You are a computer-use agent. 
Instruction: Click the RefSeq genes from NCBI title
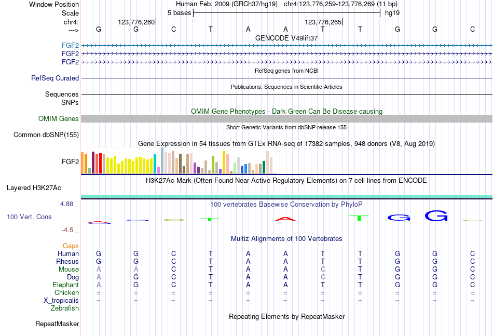pos(286,71)
